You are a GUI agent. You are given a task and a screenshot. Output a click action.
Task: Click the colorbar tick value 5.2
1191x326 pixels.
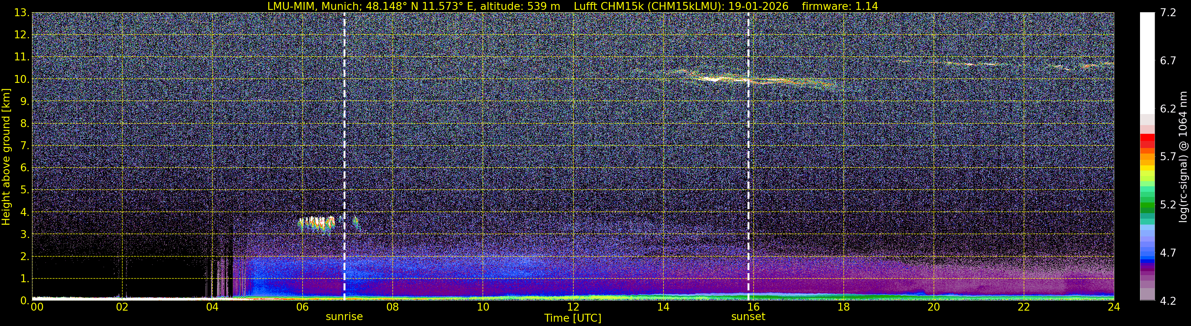(x=1168, y=204)
